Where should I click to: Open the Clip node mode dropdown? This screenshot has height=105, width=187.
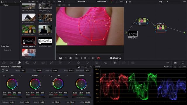pos(162,2)
